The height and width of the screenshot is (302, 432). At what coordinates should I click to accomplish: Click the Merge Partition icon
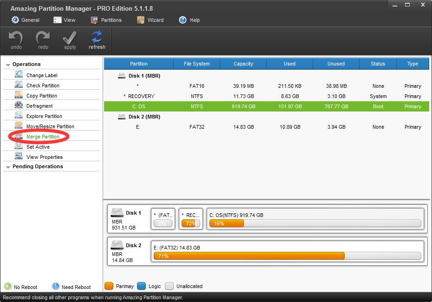coord(19,136)
